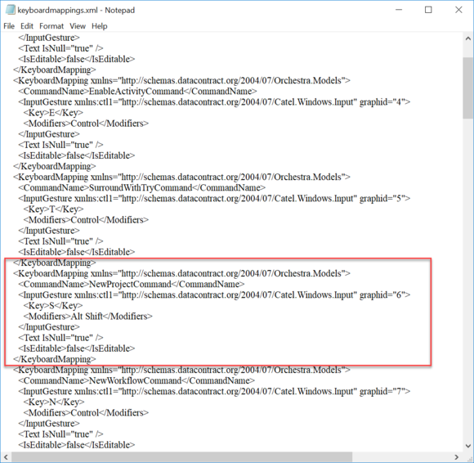Click the vertical scrollbar up arrow
Image resolution: width=474 pixels, height=463 pixels.
468,38
